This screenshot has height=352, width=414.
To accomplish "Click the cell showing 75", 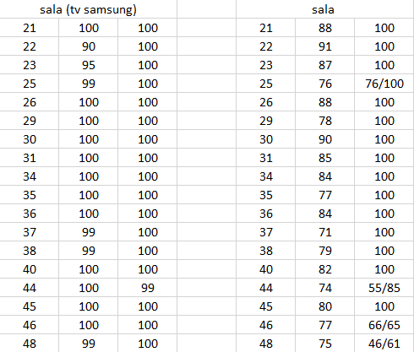I will click(325, 344).
